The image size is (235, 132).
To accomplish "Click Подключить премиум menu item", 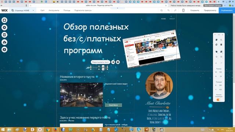I will tap(83, 11).
